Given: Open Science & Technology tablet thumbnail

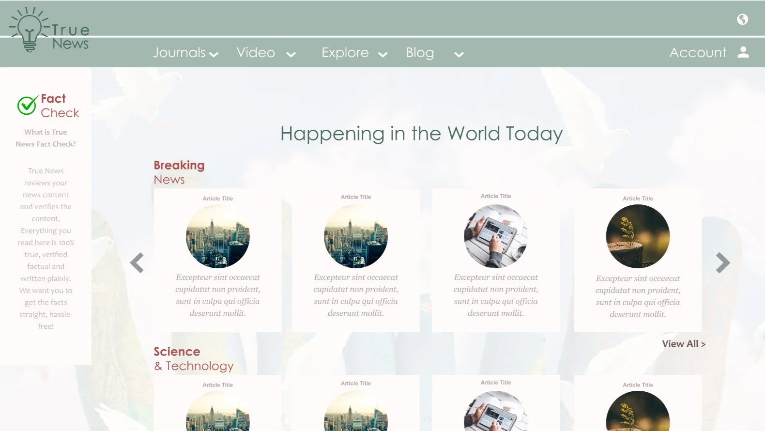Looking at the screenshot, I should coord(496,412).
